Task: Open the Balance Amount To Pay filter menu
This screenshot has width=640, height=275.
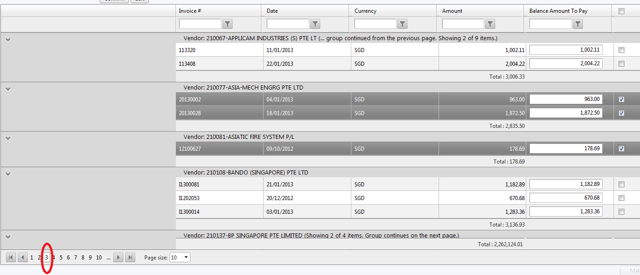Action: click(x=578, y=24)
